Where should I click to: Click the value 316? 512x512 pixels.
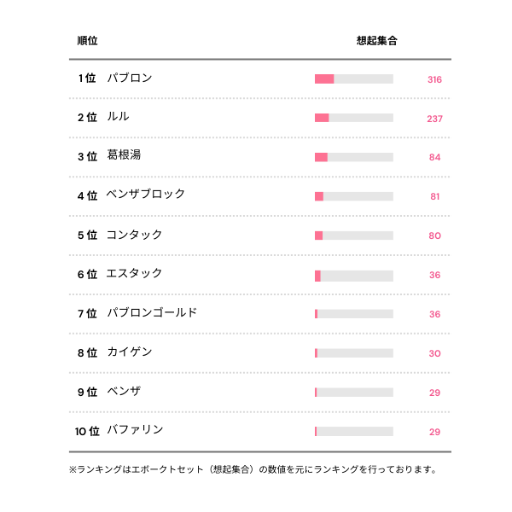(x=434, y=80)
